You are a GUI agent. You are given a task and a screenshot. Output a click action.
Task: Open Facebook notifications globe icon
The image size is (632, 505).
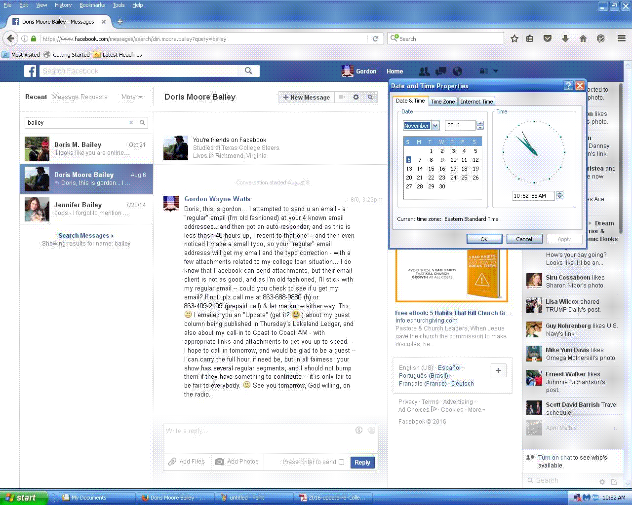457,71
